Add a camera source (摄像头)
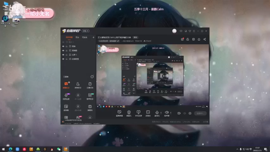Image resolution: width=270 pixels, height=152 pixels. [x=129, y=113]
